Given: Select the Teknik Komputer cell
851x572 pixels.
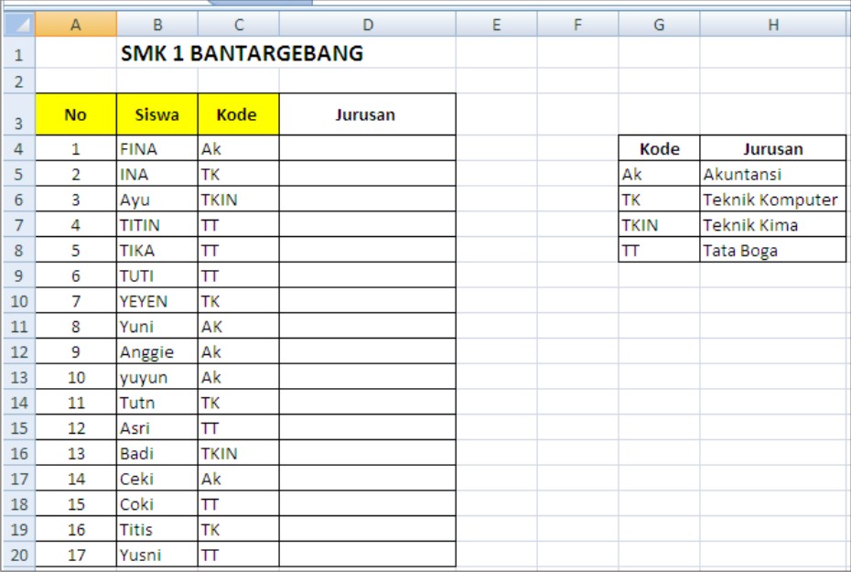Looking at the screenshot, I should click(773, 200).
